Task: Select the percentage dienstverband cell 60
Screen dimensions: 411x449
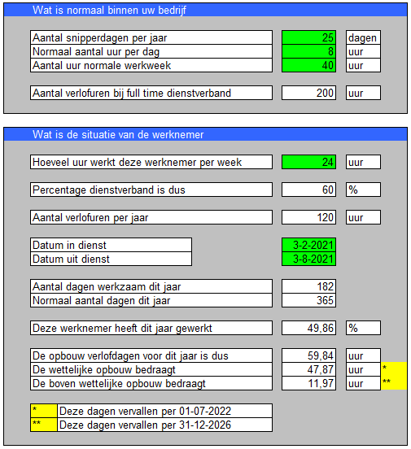Action: pos(308,190)
